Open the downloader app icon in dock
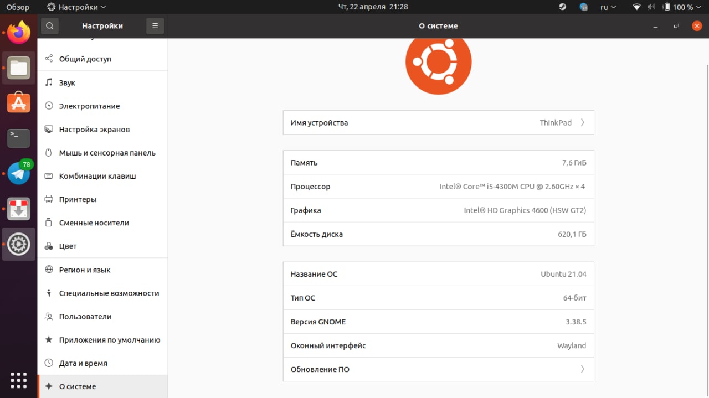 pyautogui.click(x=19, y=209)
